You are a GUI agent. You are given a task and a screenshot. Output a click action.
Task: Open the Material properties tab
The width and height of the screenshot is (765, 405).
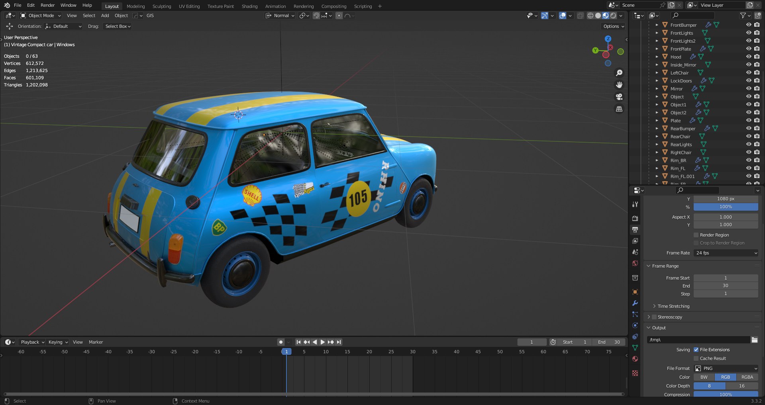pyautogui.click(x=635, y=359)
